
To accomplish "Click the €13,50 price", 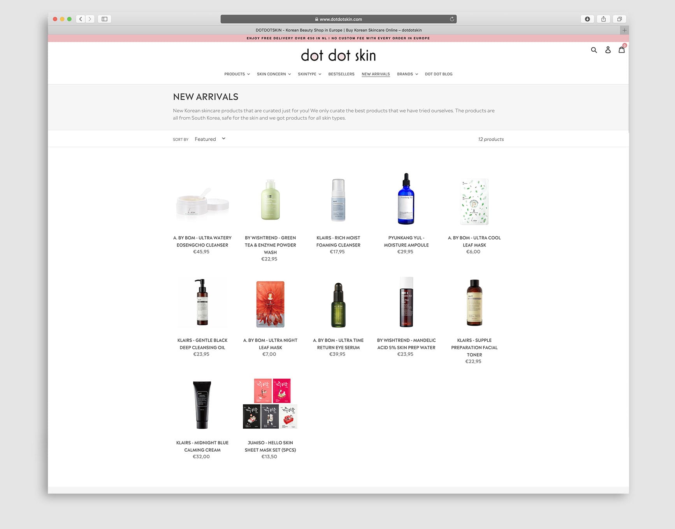I will pyautogui.click(x=269, y=457).
